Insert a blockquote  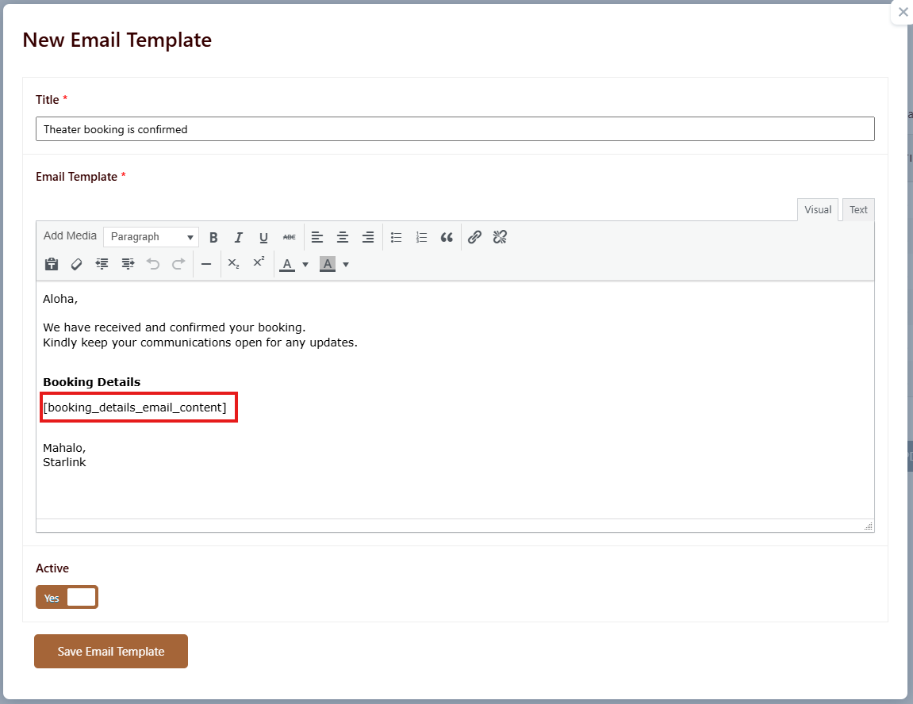(447, 237)
